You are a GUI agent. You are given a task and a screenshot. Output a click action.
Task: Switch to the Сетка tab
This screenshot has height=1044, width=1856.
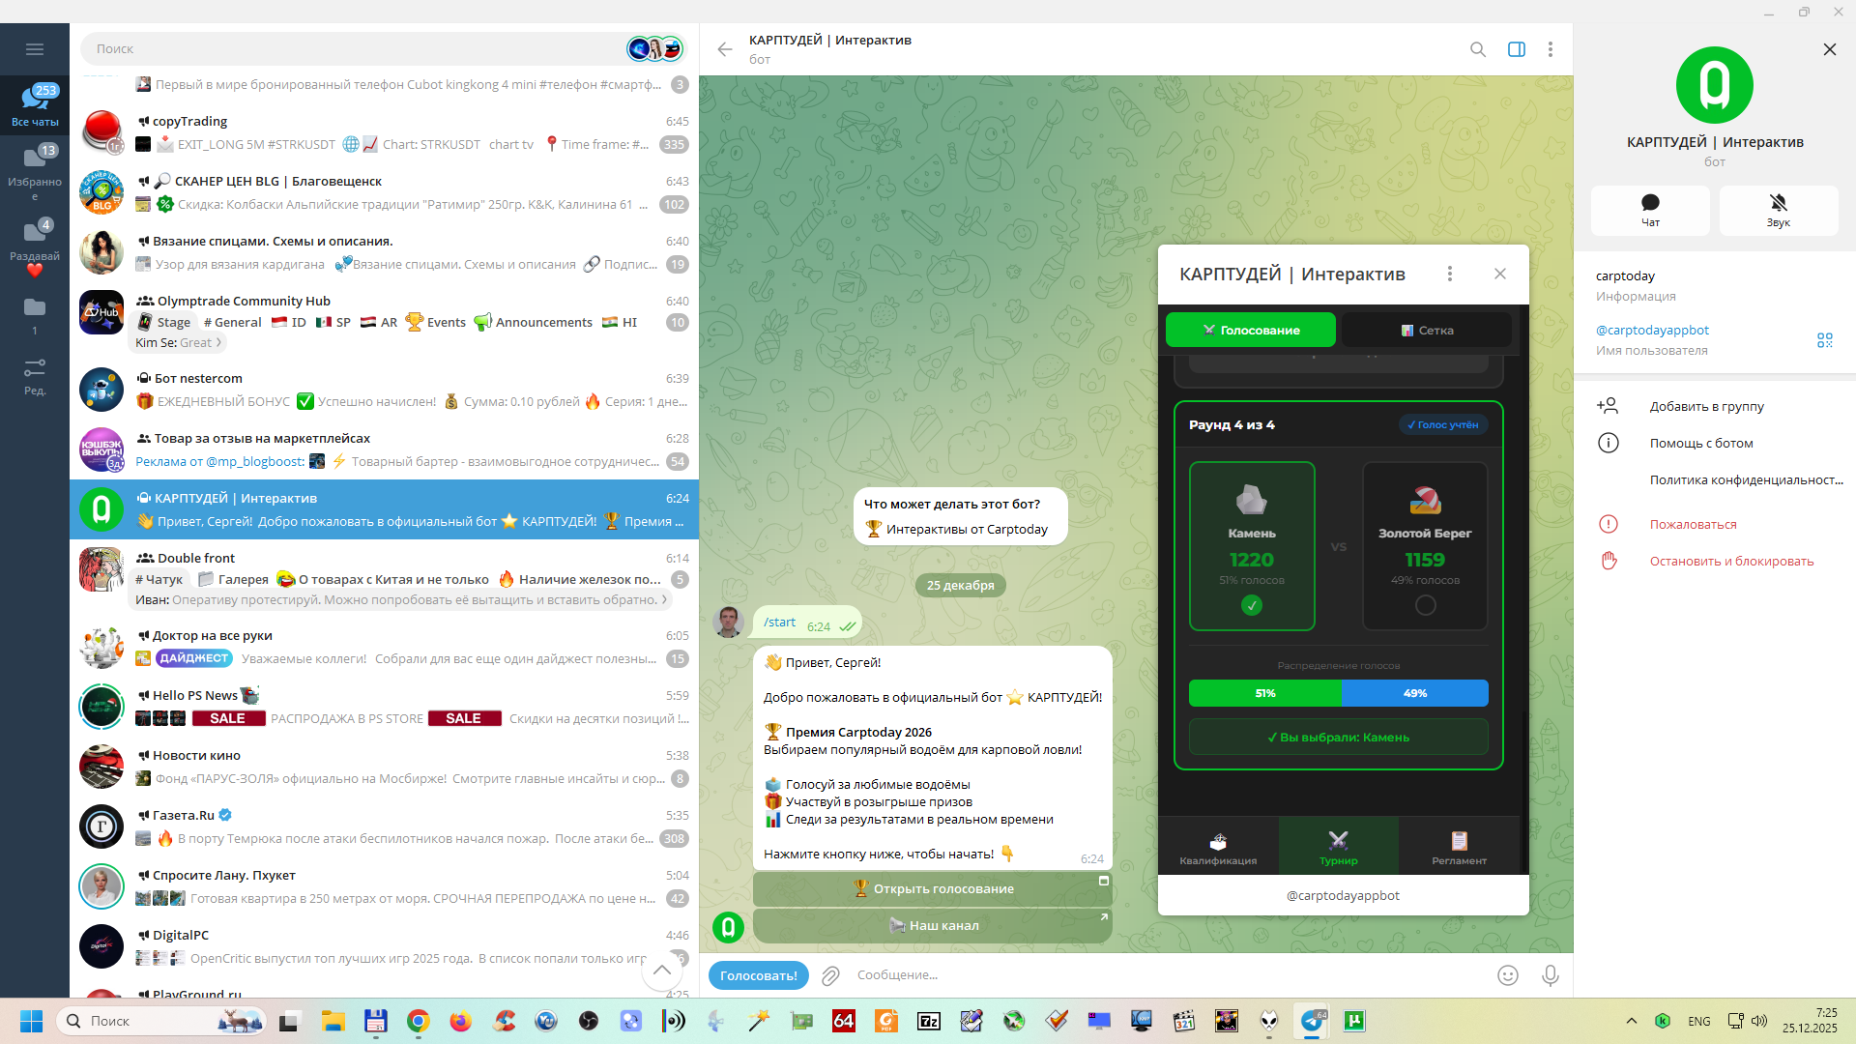coord(1427,331)
